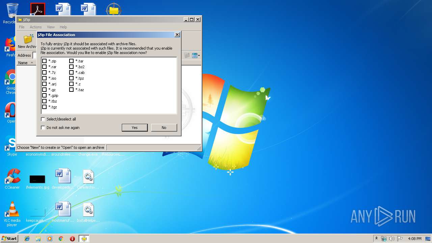Close the jZip File Association dialog
Image resolution: width=432 pixels, height=243 pixels.
pos(177,35)
